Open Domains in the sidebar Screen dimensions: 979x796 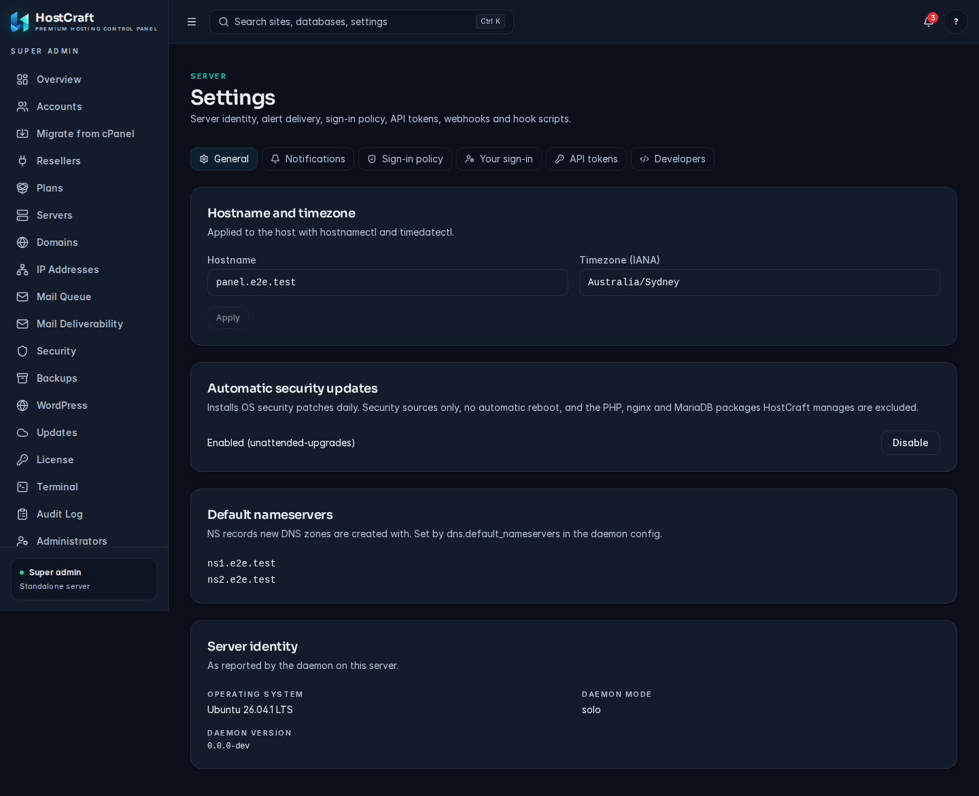click(84, 242)
